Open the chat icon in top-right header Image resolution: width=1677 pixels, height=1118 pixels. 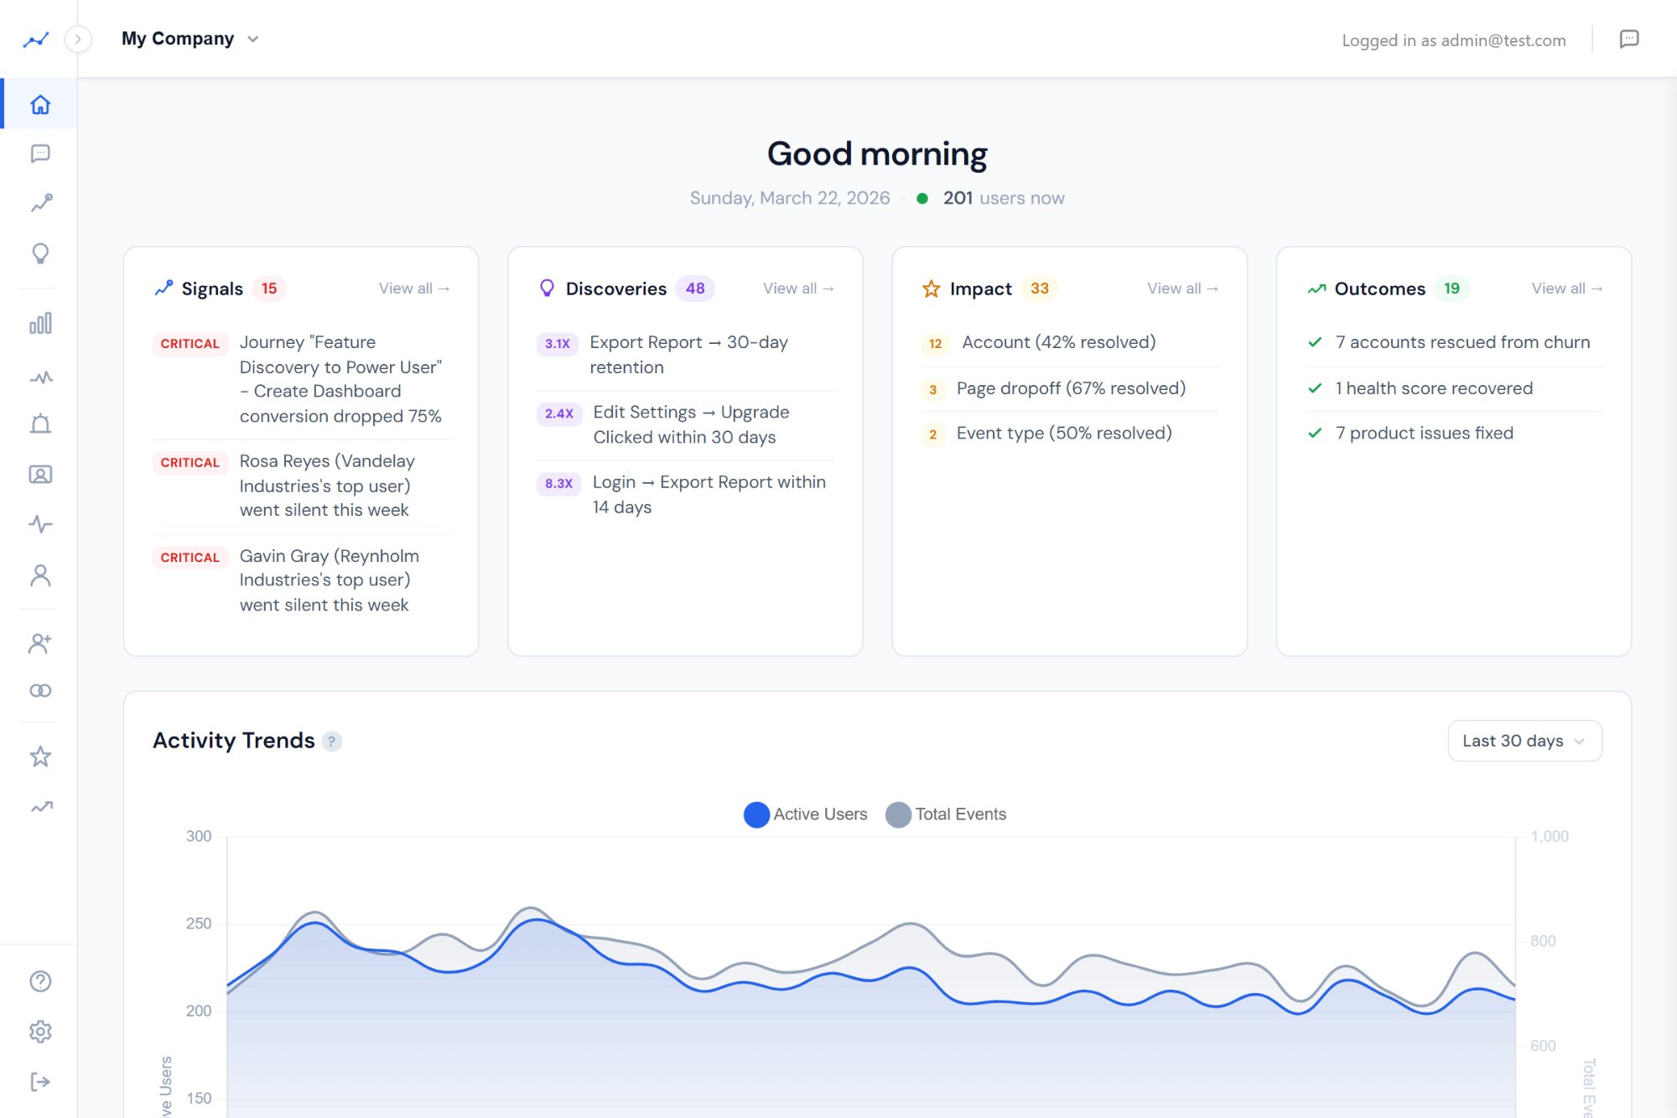(1628, 39)
